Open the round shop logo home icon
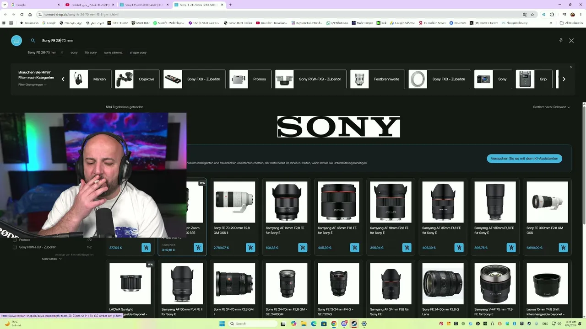The image size is (586, 329). 16,41
